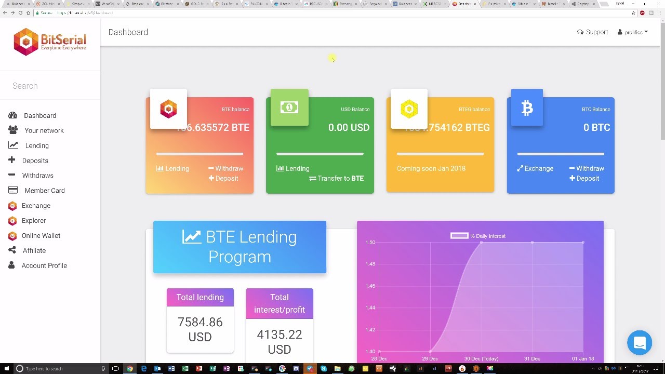Click Withdraw on the BTE balance card

pos(225,168)
